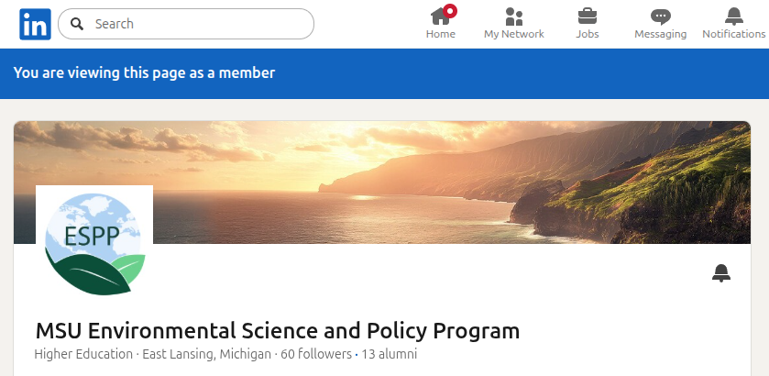The width and height of the screenshot is (769, 376).
Task: Click the Notifications bell in top navigation
Action: pos(733,17)
